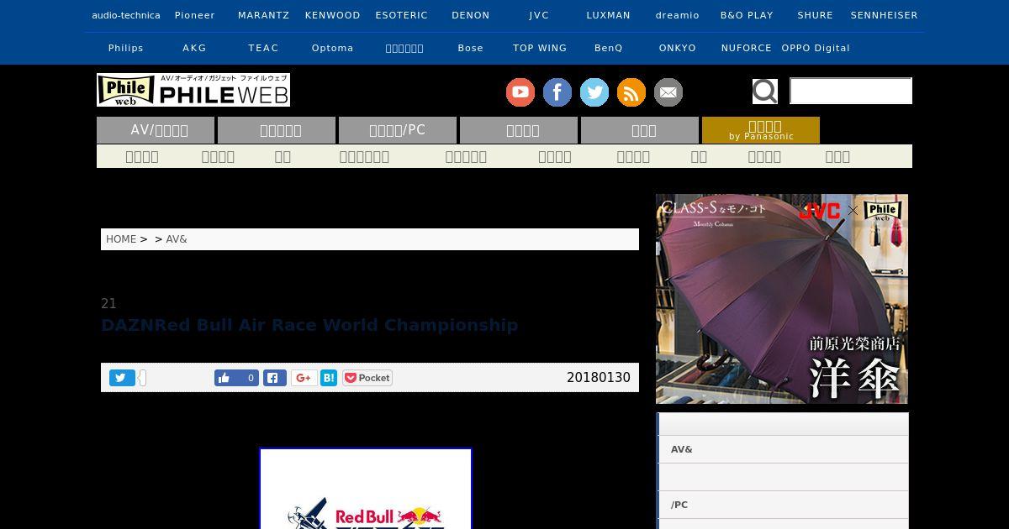Image resolution: width=1009 pixels, height=529 pixels.
Task: Open the Facebook page icon in header
Action: 557,92
